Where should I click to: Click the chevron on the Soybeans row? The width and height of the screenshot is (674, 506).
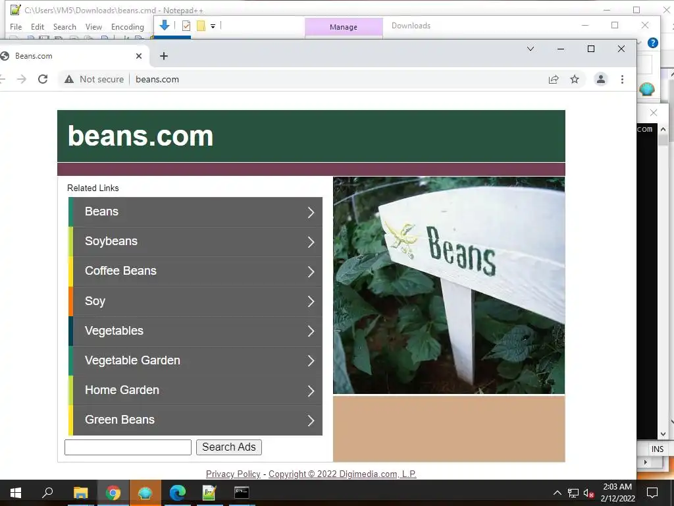tap(311, 242)
